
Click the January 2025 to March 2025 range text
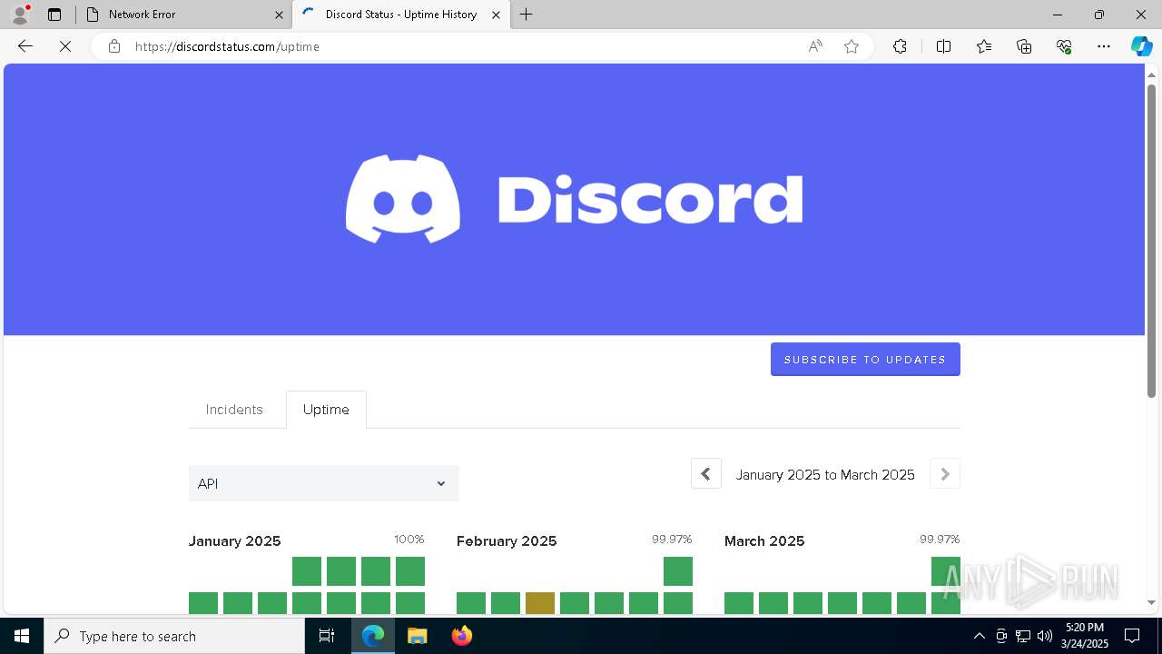825,475
